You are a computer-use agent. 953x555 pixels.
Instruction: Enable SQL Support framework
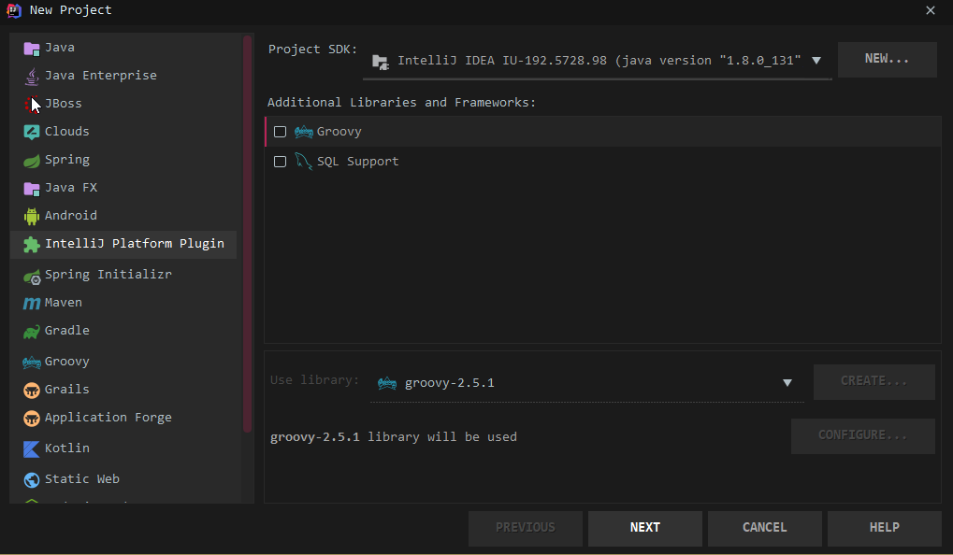pos(280,161)
